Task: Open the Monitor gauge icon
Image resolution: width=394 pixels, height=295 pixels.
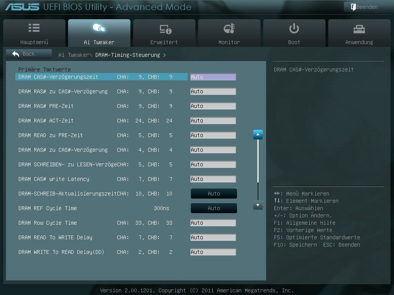Action: pyautogui.click(x=229, y=28)
